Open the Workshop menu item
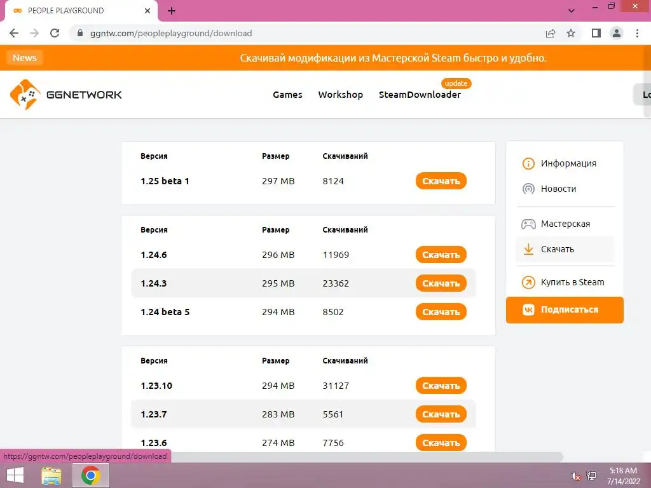The height and width of the screenshot is (488, 651). pyautogui.click(x=341, y=95)
